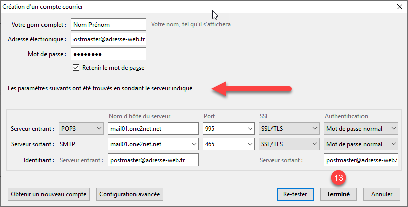This screenshot has height=207, width=408.
Task: Click the 'Authentification' column header
Action: (x=346, y=116)
